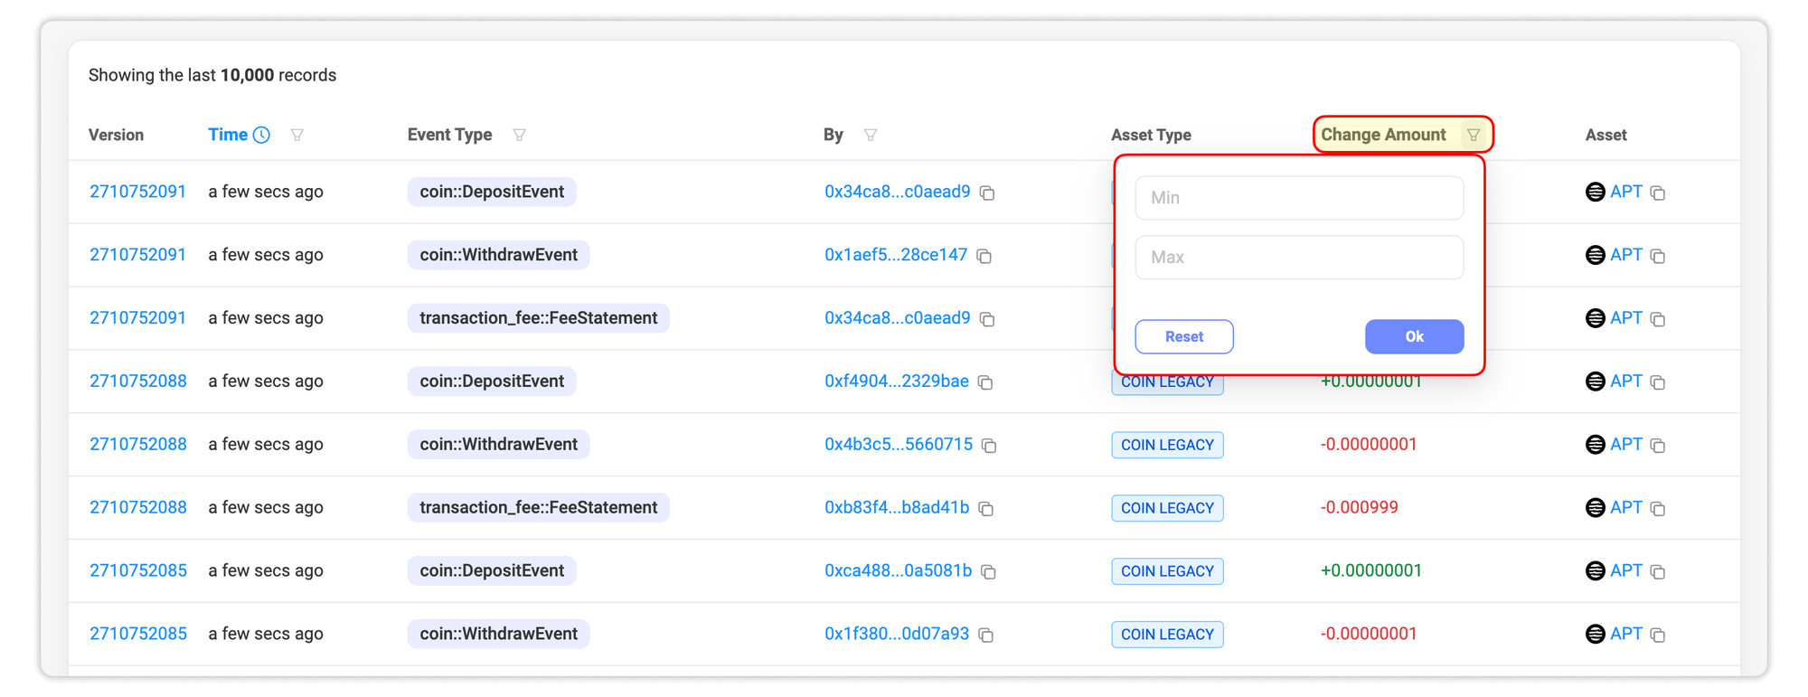Confirm the filter with Ok button

[x=1413, y=336]
